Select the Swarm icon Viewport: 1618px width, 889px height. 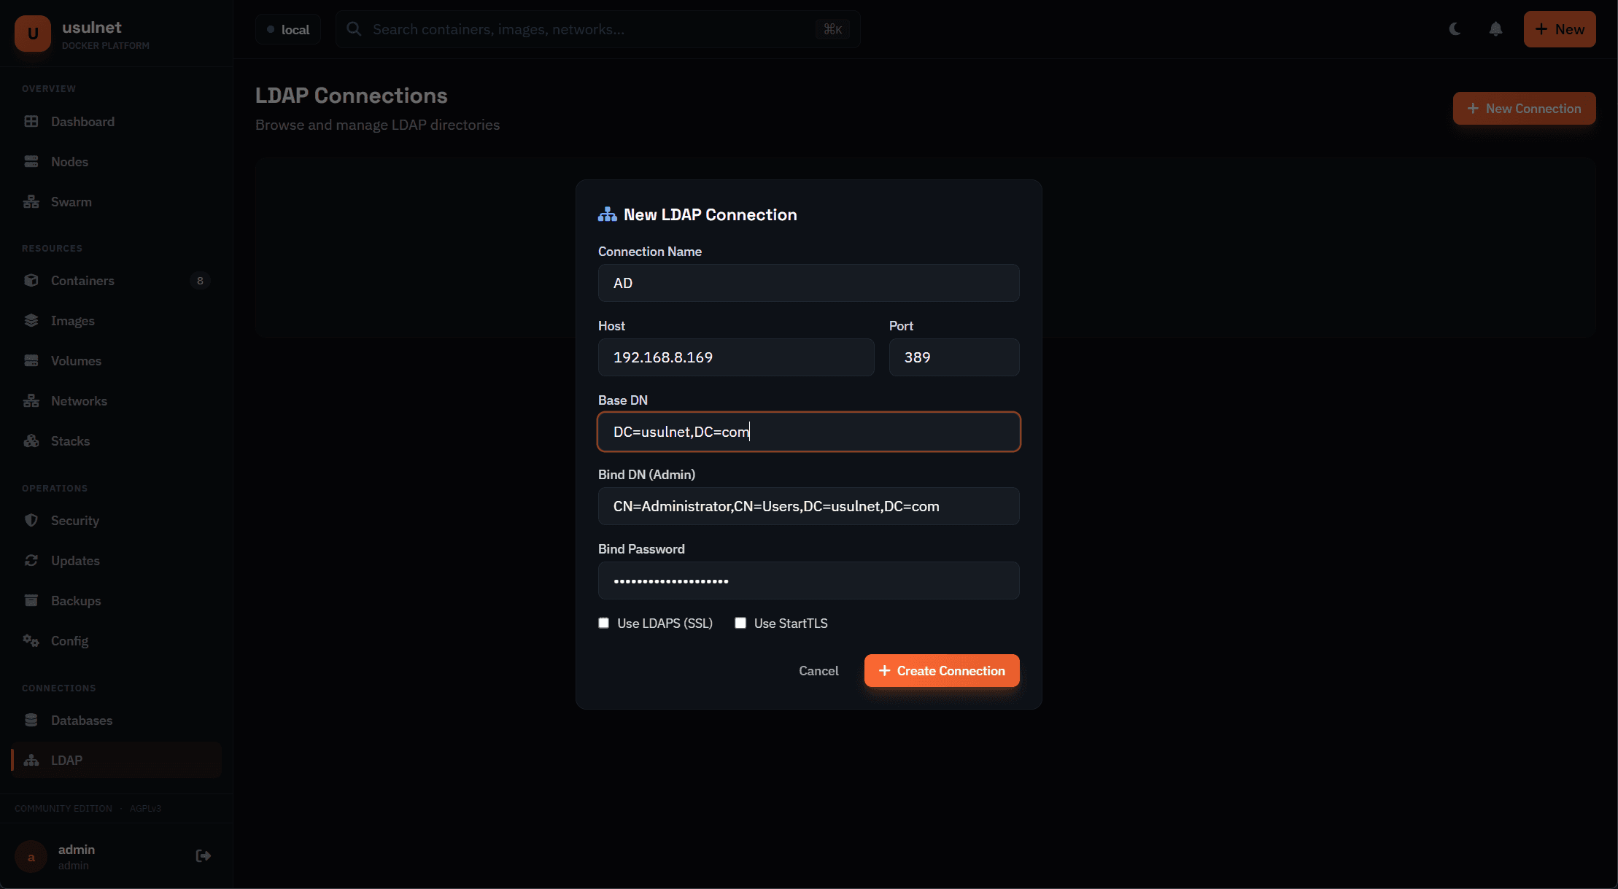(32, 201)
